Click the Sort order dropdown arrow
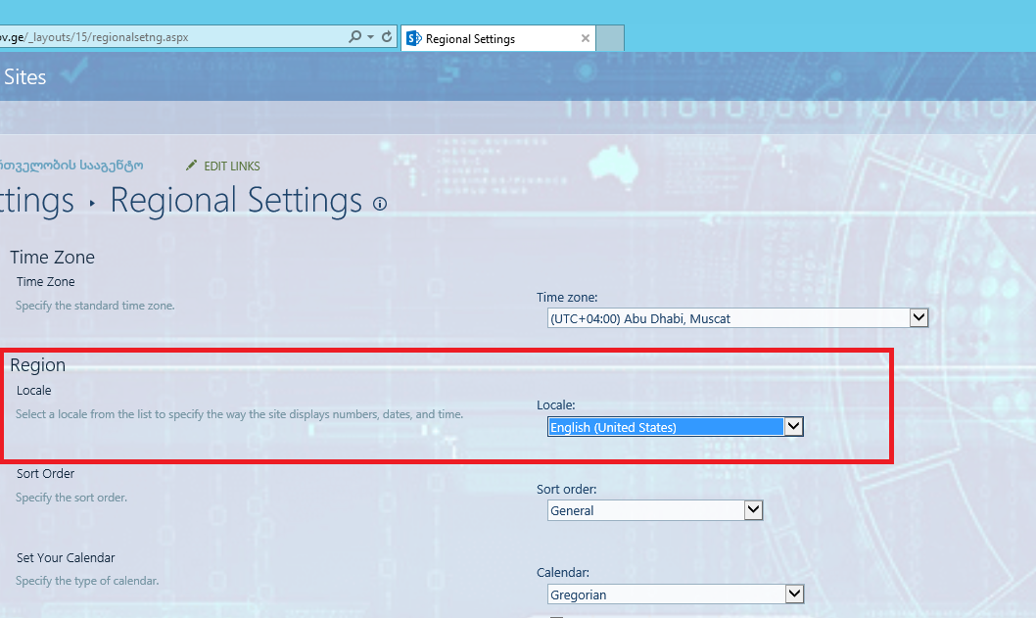The image size is (1036, 618). click(x=753, y=510)
